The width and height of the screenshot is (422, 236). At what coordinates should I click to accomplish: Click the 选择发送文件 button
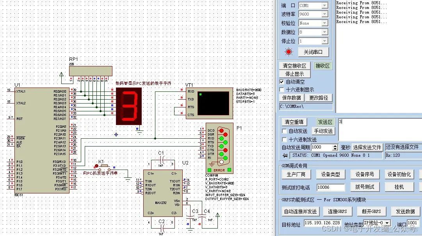pyautogui.click(x=367, y=147)
